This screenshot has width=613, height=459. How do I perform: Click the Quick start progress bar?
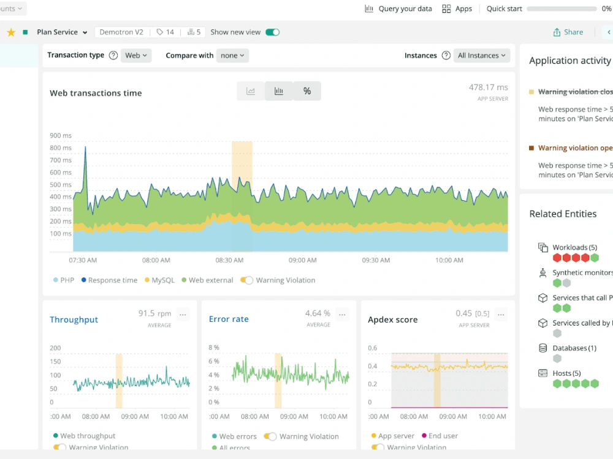coord(562,9)
